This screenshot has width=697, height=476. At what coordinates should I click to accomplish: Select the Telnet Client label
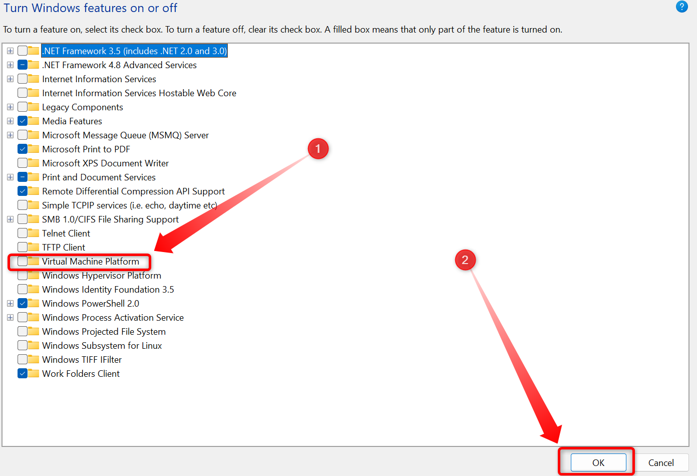click(x=66, y=233)
